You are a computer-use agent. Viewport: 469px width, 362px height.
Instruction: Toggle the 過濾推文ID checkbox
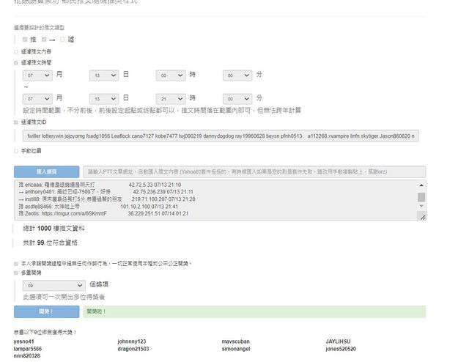point(16,122)
